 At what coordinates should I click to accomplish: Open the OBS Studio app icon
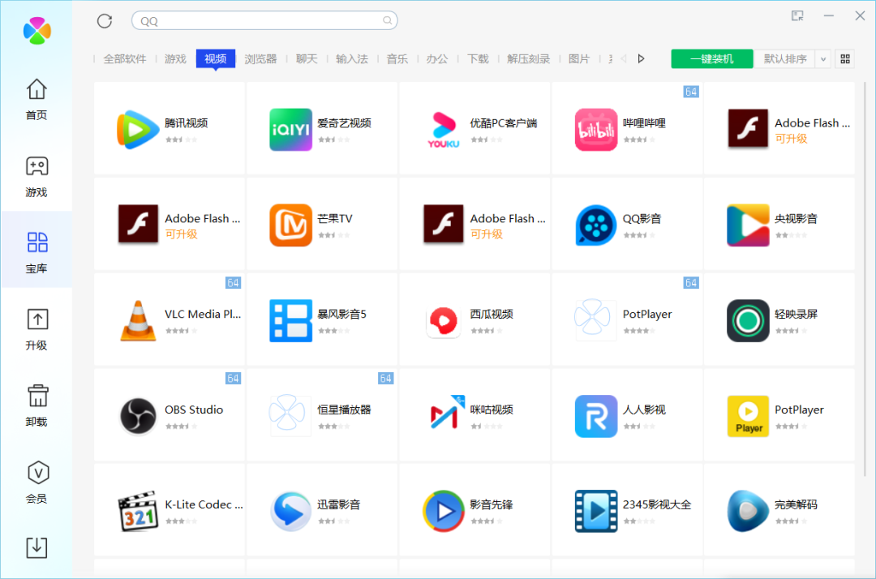click(138, 416)
